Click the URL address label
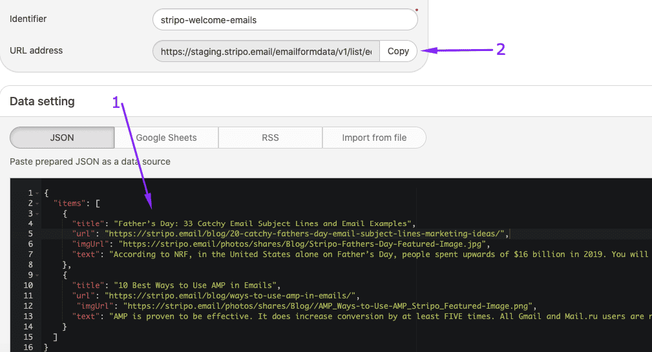The image size is (652, 352). tap(36, 50)
